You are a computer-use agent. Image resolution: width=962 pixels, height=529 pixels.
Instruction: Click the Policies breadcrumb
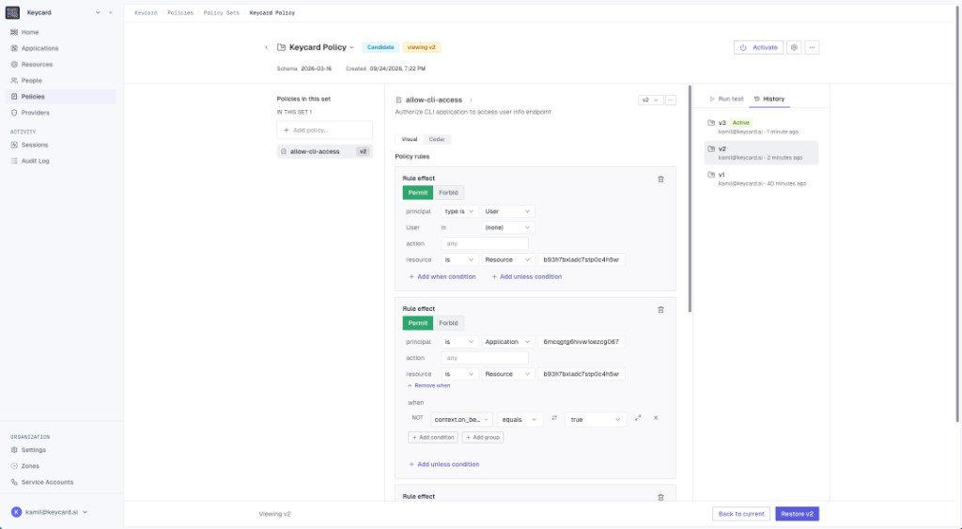point(180,13)
